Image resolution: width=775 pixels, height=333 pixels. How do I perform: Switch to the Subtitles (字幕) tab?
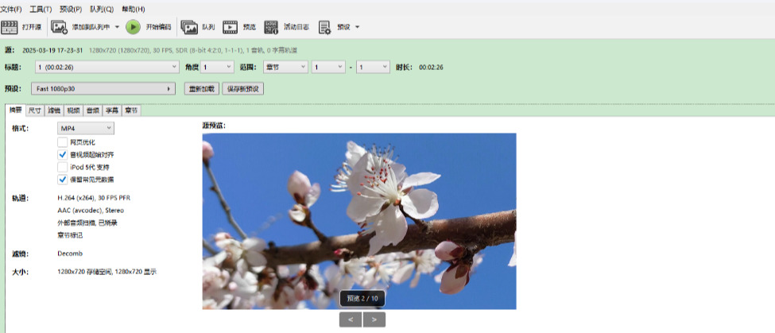[x=112, y=110]
